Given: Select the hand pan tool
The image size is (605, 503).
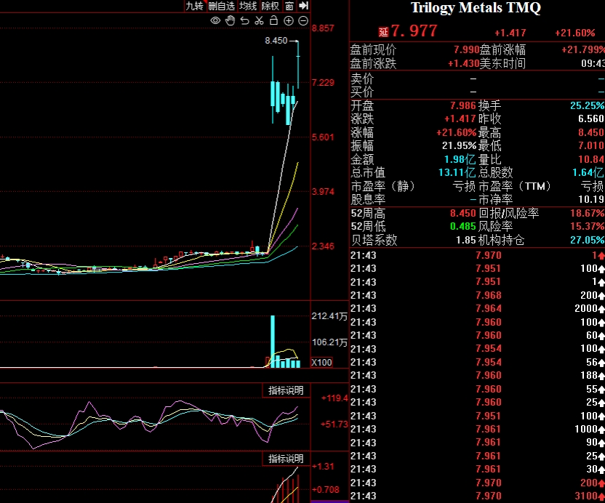Looking at the screenshot, I should pos(230,20).
